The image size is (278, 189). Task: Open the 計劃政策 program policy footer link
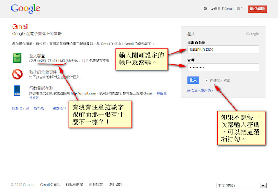pyautogui.click(x=96, y=185)
